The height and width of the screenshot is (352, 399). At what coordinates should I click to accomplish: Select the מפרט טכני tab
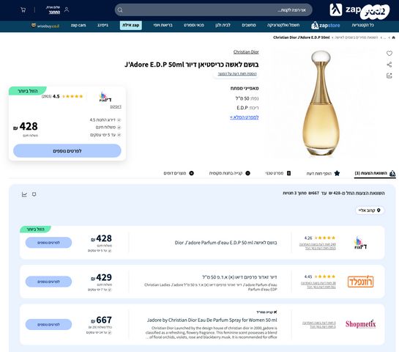278,173
